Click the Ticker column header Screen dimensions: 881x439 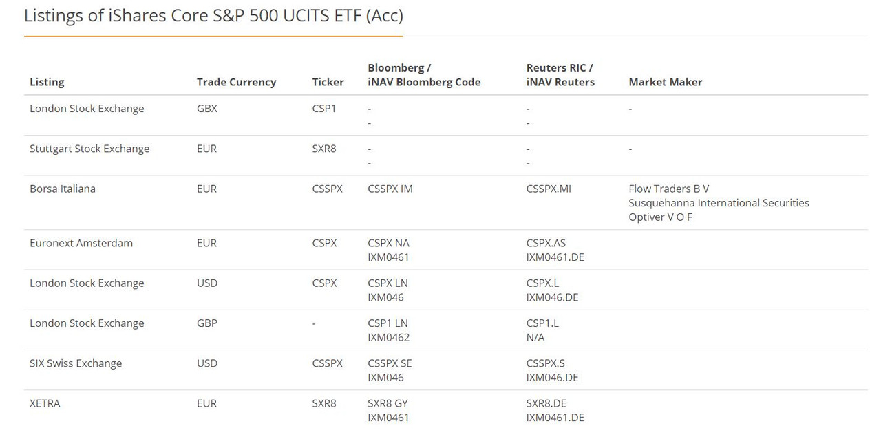point(328,82)
